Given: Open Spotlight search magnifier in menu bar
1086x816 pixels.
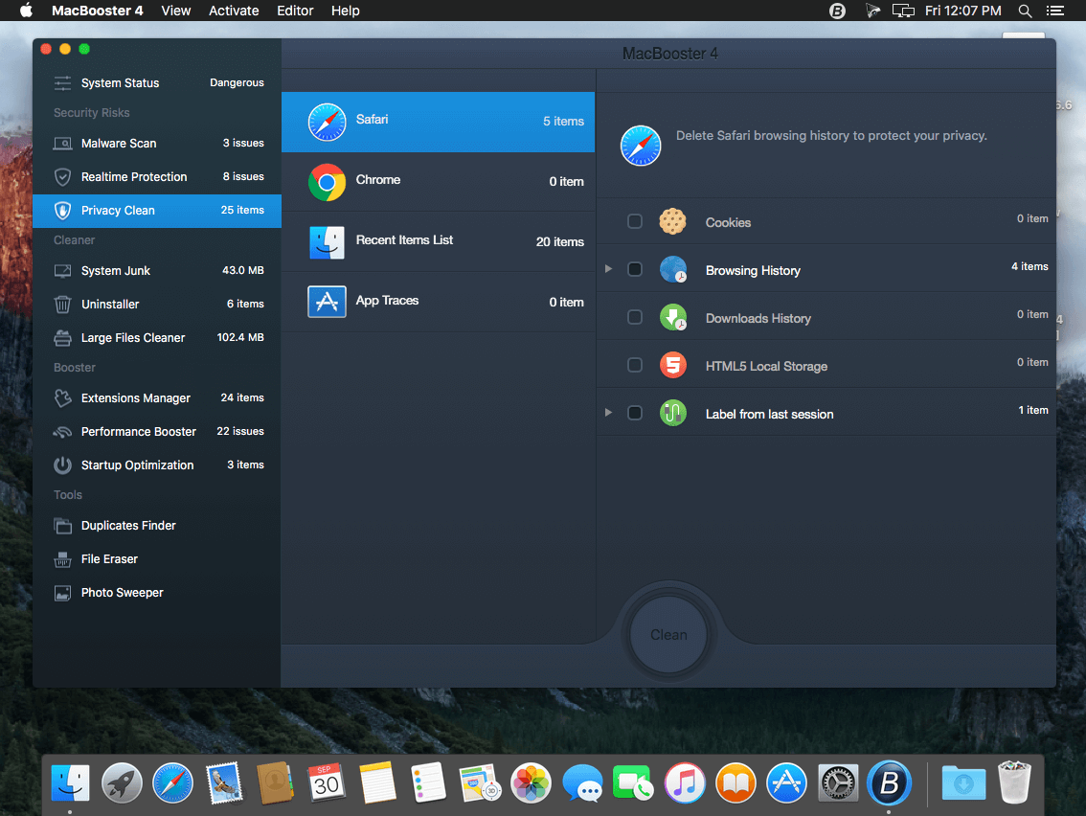Looking at the screenshot, I should (x=1025, y=11).
